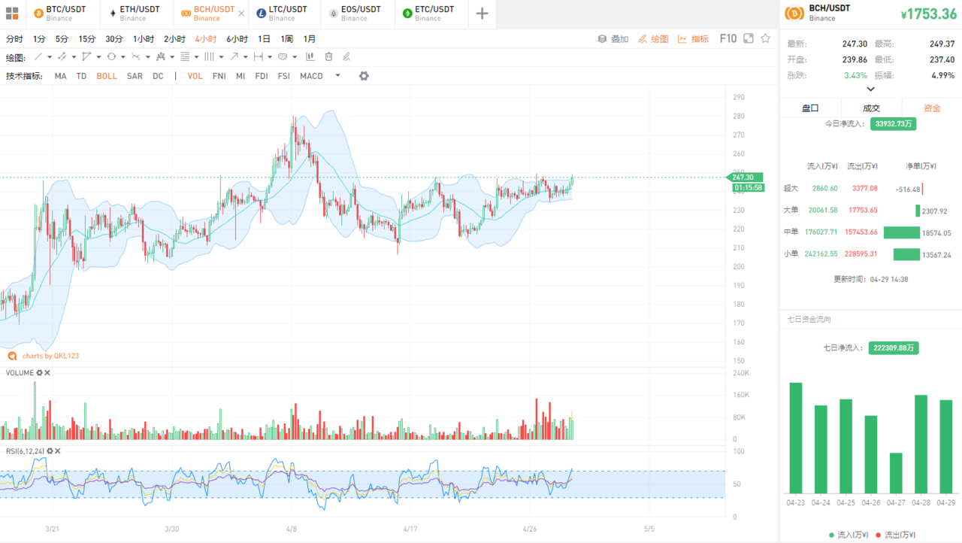Select the 1日 timeframe
The height and width of the screenshot is (543, 962).
tap(264, 39)
